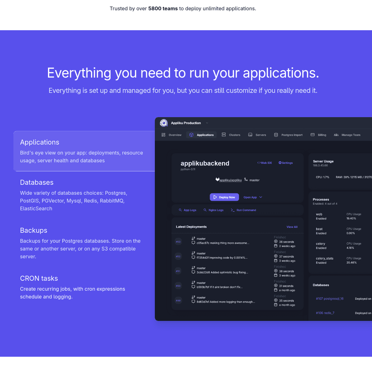This screenshot has height=372, width=372.
Task: Open the #107 postgresql_16 database link
Action: (x=330, y=298)
